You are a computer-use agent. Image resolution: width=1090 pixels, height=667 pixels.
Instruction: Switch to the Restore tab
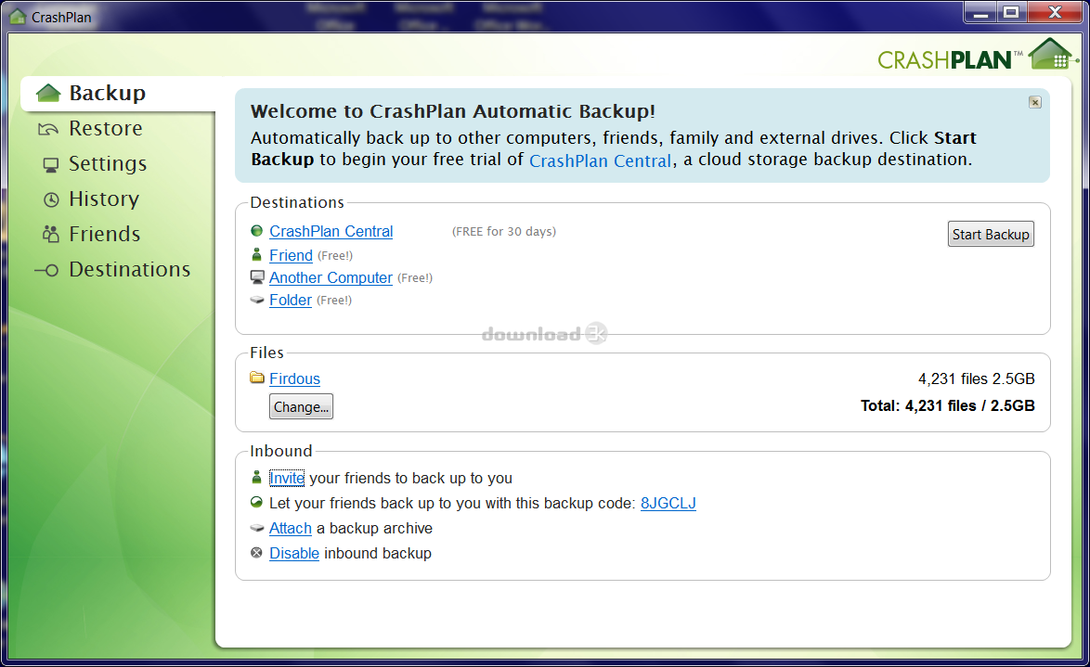(x=106, y=129)
